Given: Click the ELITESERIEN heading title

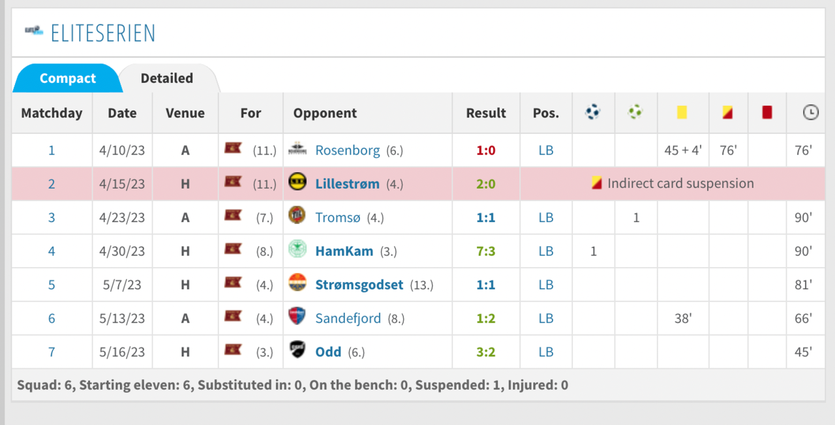Looking at the screenshot, I should click(103, 32).
